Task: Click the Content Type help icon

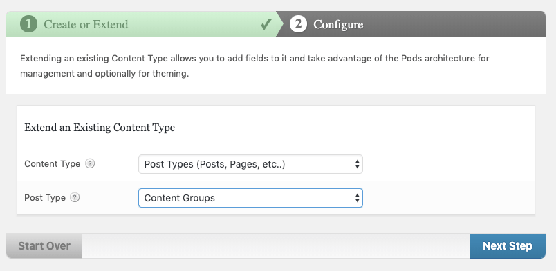Action: tap(91, 164)
